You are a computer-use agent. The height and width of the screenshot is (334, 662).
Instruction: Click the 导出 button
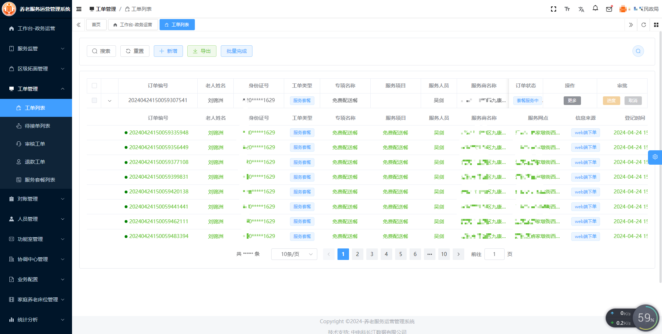tap(202, 51)
